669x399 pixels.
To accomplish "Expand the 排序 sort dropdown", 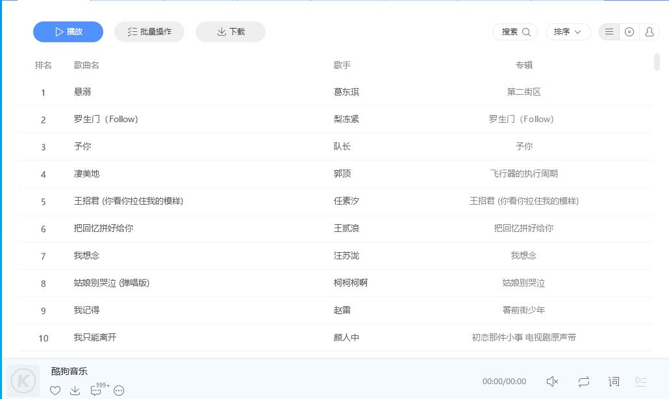I will (x=568, y=32).
